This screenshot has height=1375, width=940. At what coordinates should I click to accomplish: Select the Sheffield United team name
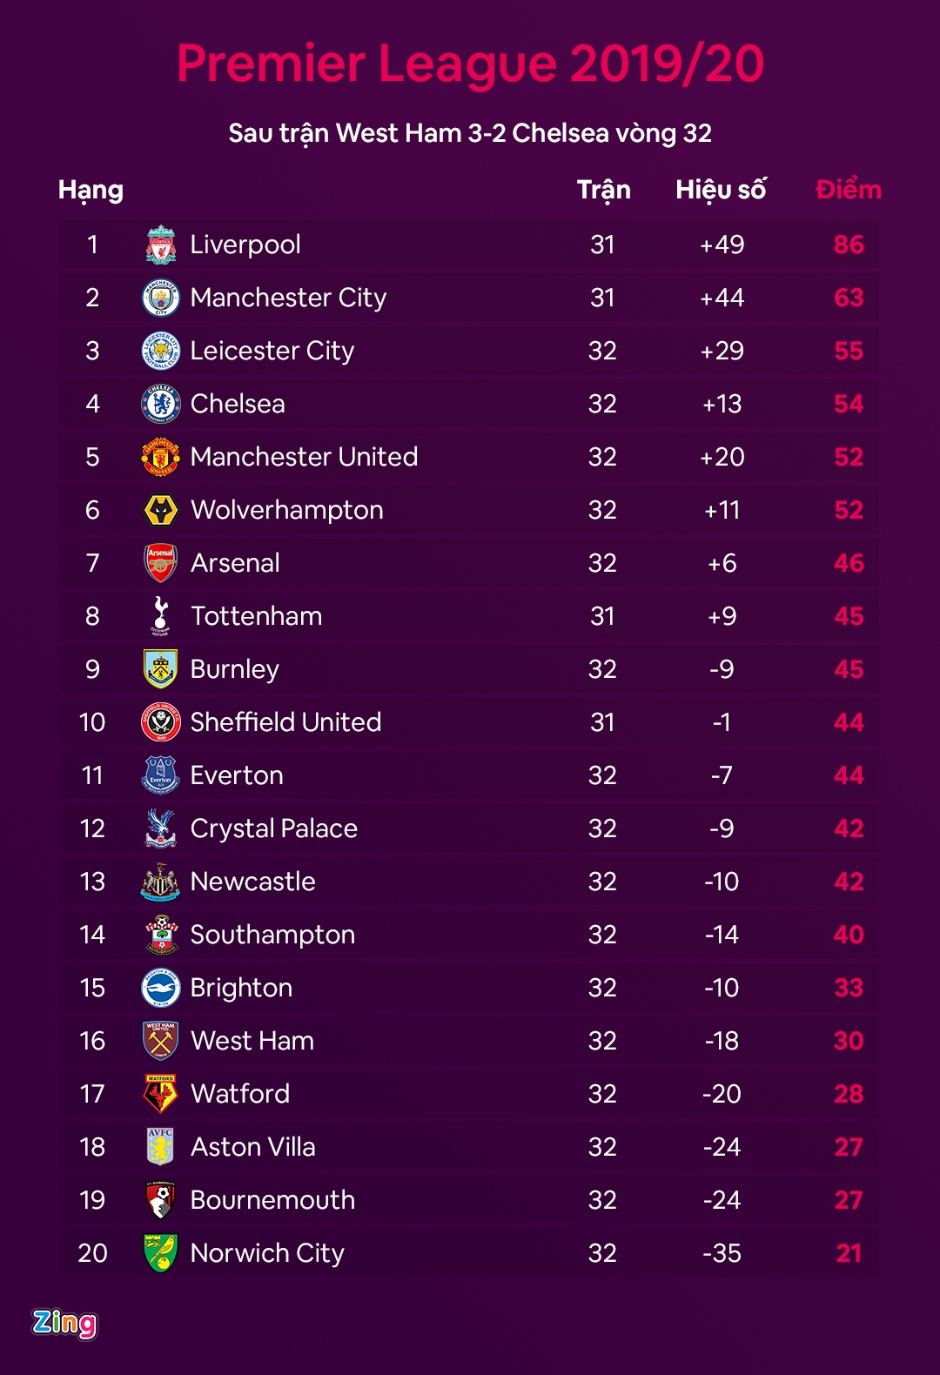tap(285, 722)
